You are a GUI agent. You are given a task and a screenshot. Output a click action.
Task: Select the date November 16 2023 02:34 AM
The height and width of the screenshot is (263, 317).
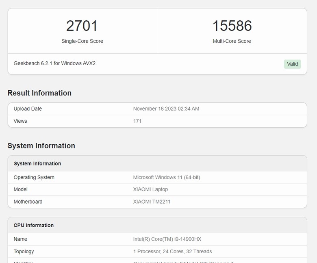click(166, 109)
